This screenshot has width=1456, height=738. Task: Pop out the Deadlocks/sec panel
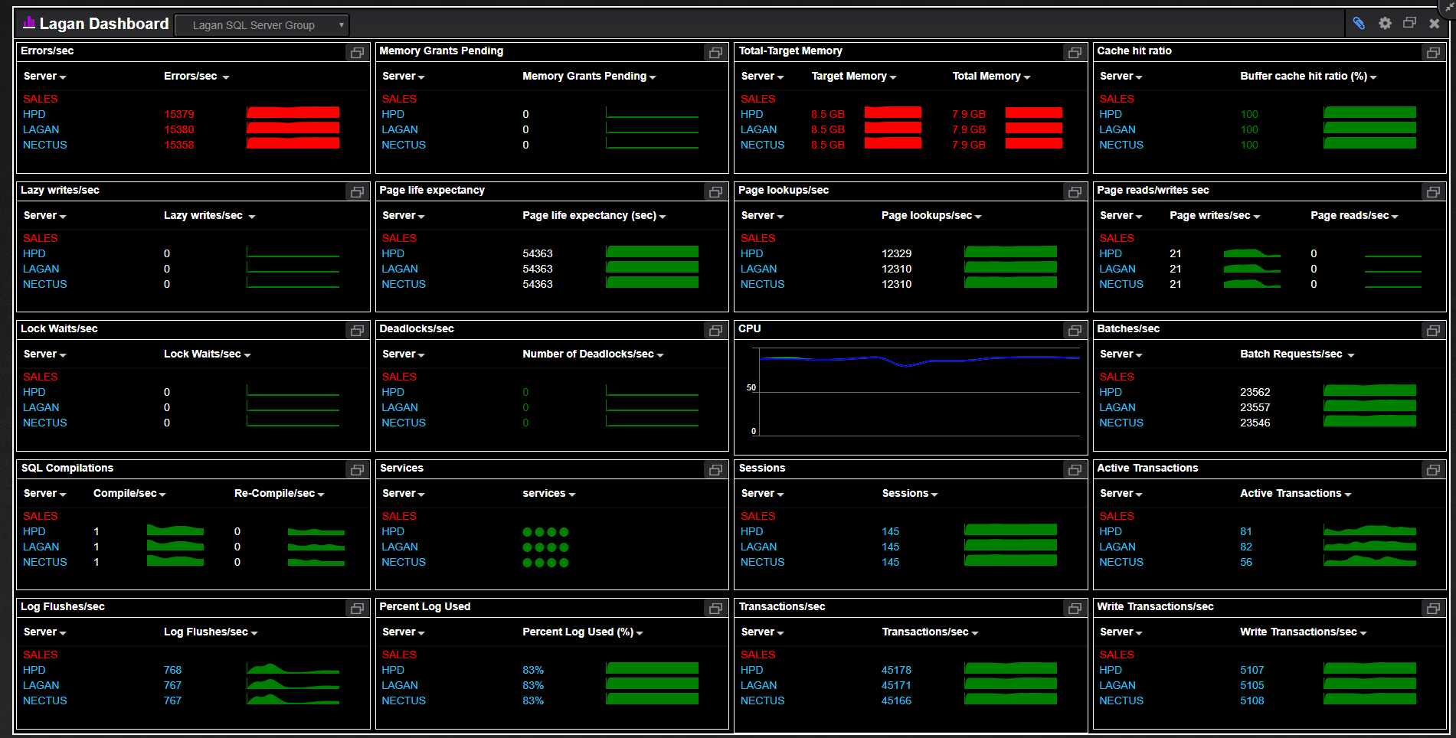[x=715, y=331]
